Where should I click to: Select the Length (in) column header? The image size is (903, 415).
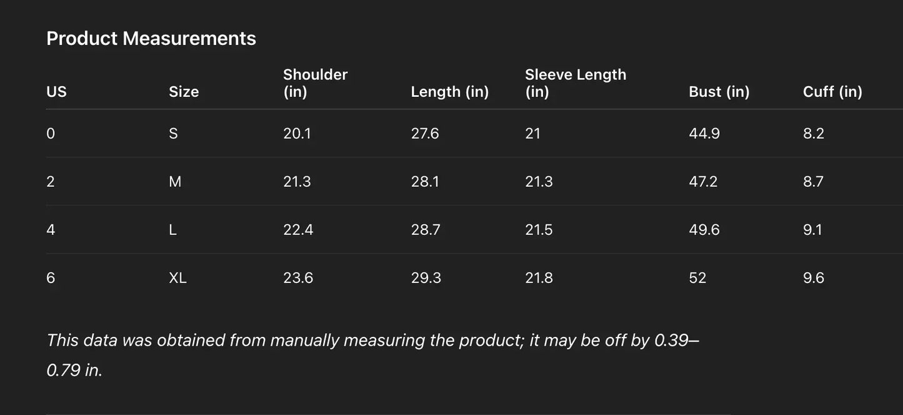(x=449, y=92)
